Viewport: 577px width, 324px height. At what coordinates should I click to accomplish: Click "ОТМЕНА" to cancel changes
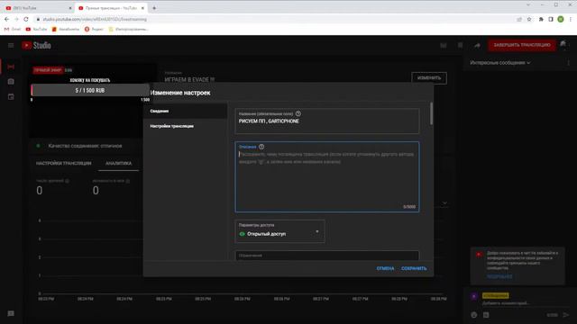click(x=385, y=268)
